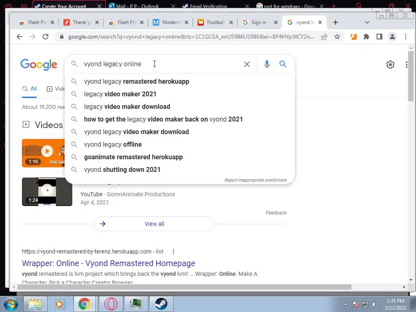Screen dimensions: 416x312
Task: Open Windows Explorer from the taskbar
Action: click(x=35, y=304)
